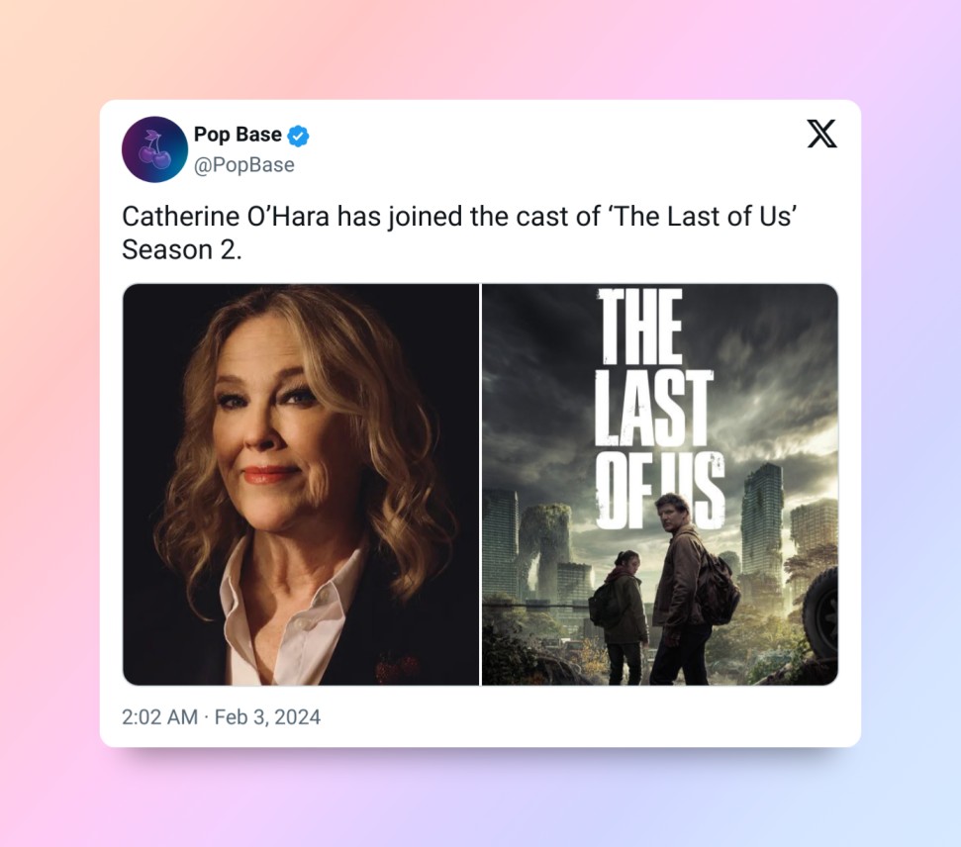Open The Last of Us poster image
Image resolution: width=961 pixels, height=847 pixels.
click(x=660, y=484)
